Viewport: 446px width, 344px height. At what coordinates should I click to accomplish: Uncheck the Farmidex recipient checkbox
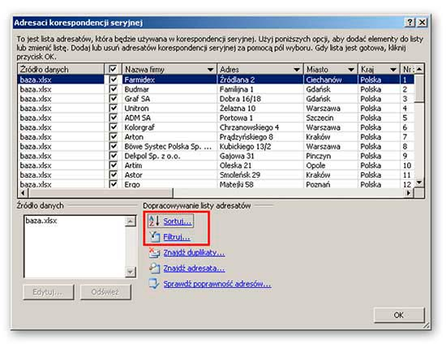[x=114, y=80]
